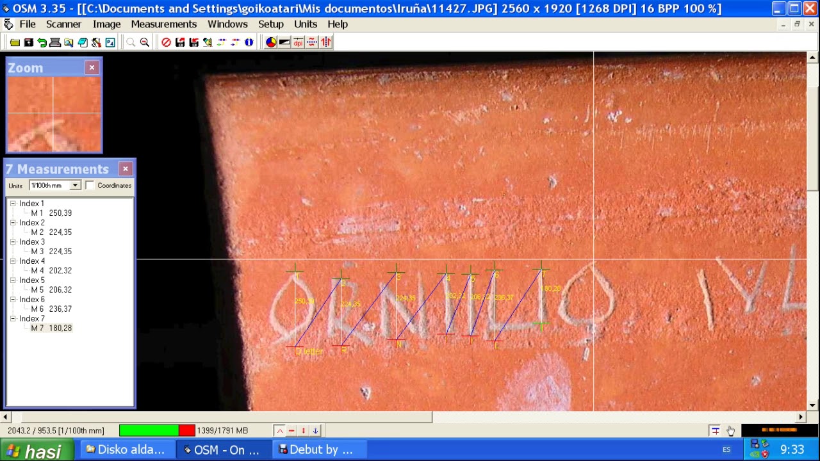820x461 pixels.
Task: Open the Help menu
Action: [338, 24]
